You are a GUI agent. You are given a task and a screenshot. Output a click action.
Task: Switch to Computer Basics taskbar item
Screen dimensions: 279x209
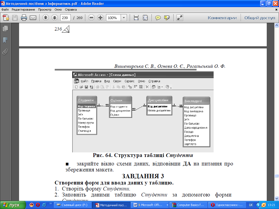coord(188,205)
